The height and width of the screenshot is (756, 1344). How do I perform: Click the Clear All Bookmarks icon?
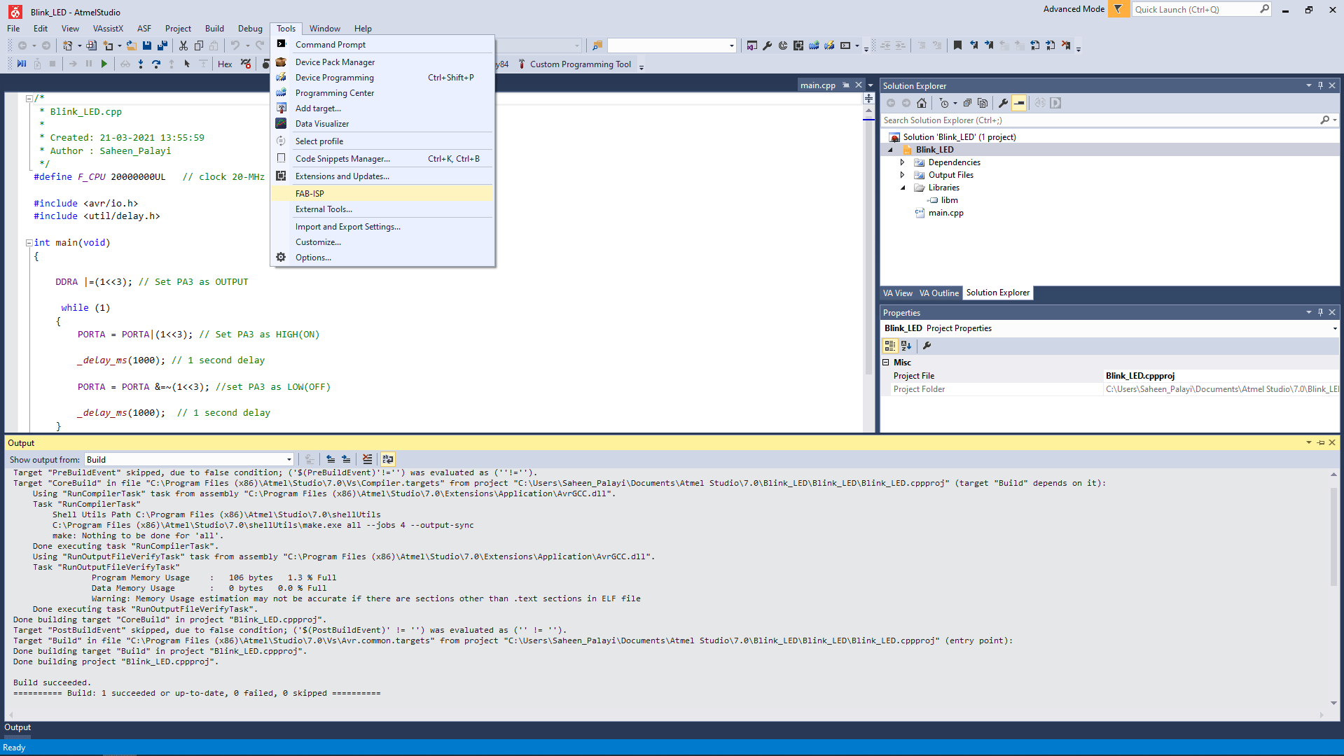[x=1066, y=45]
